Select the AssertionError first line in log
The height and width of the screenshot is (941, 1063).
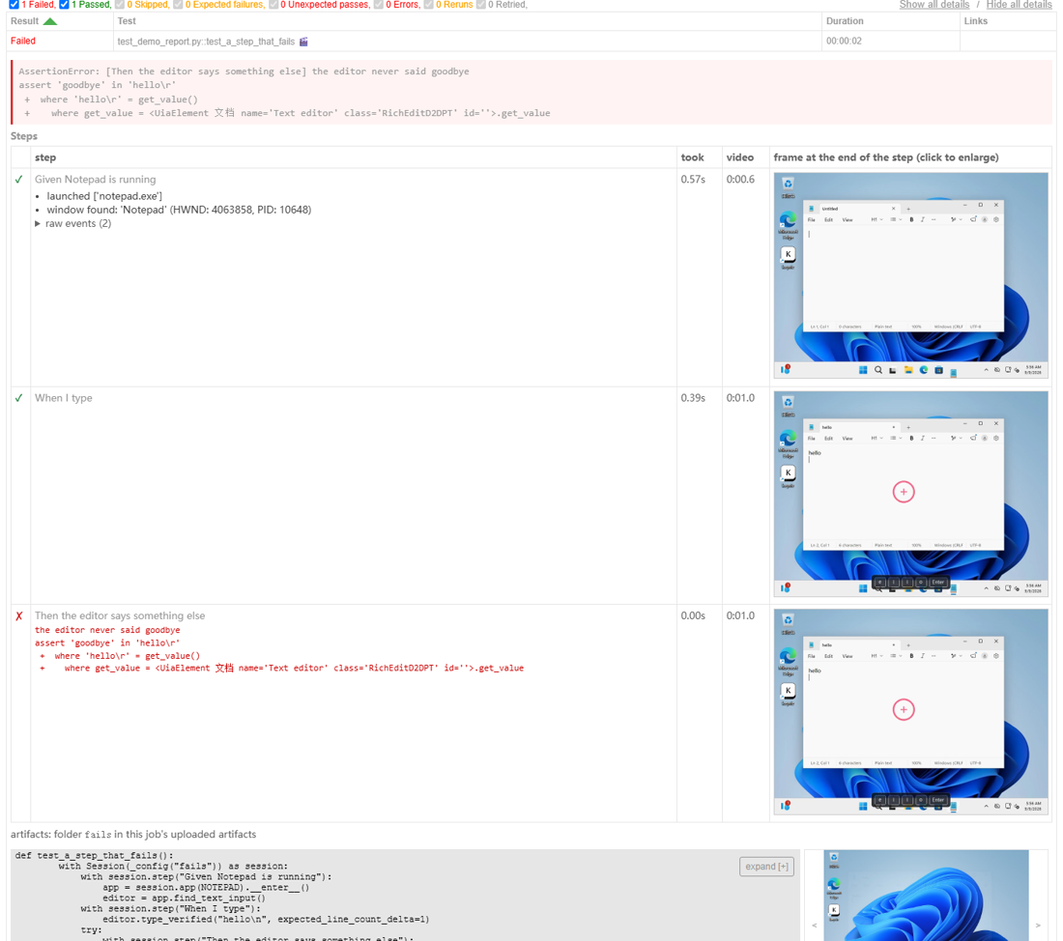click(x=244, y=71)
